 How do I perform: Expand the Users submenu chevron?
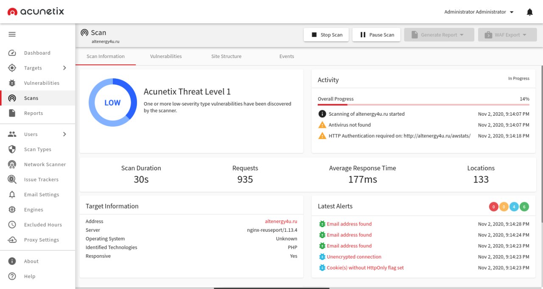tap(64, 134)
